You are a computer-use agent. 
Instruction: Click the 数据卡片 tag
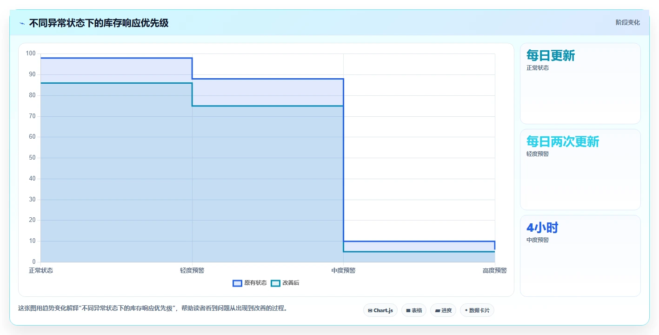point(477,310)
